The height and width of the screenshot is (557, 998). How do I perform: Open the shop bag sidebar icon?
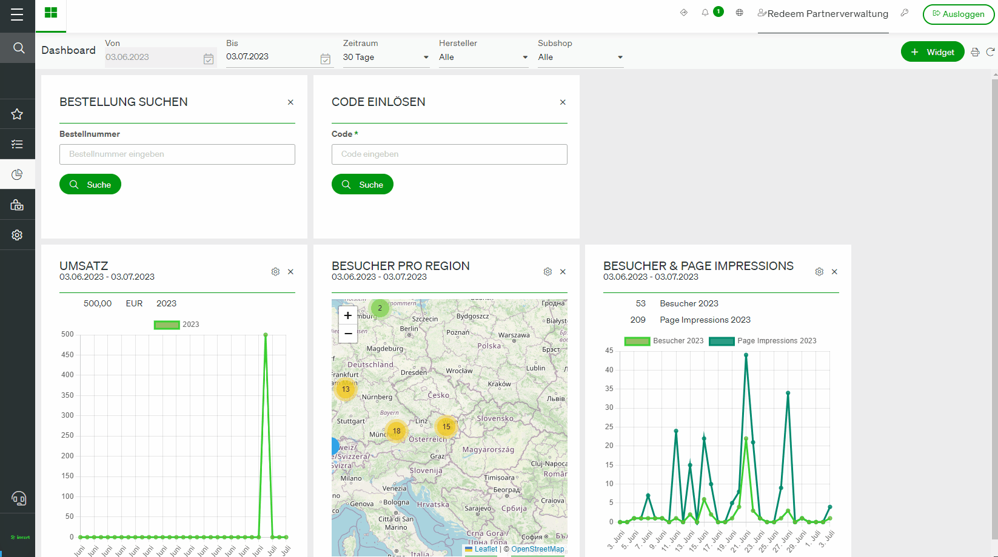click(x=17, y=205)
